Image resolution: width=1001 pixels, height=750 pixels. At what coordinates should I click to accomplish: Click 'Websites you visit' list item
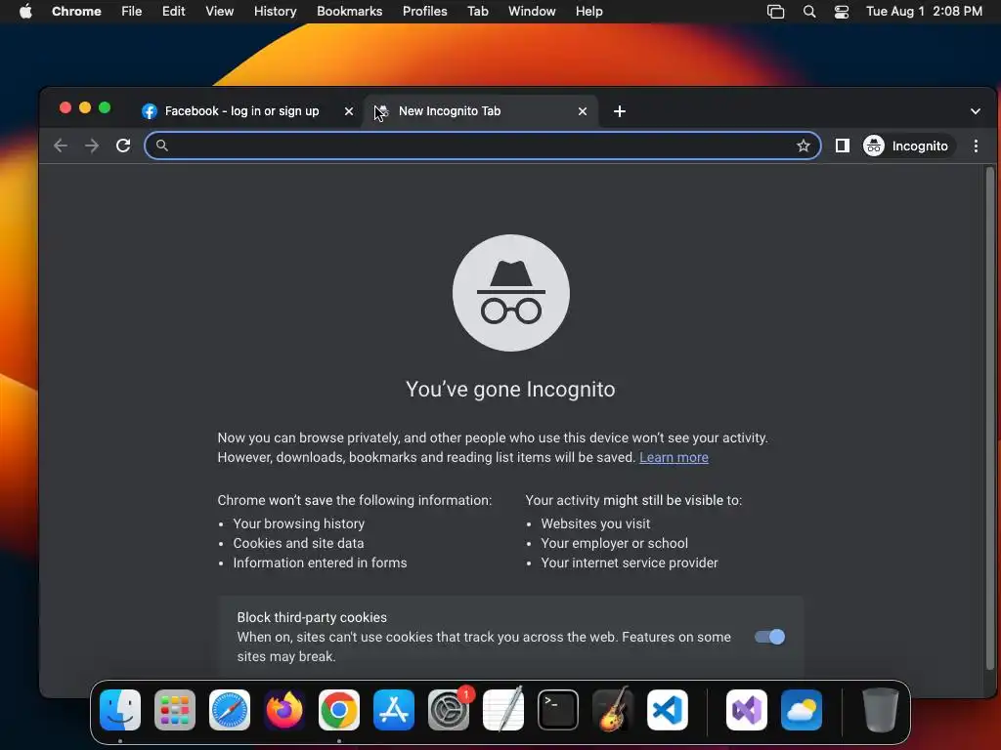(x=595, y=523)
